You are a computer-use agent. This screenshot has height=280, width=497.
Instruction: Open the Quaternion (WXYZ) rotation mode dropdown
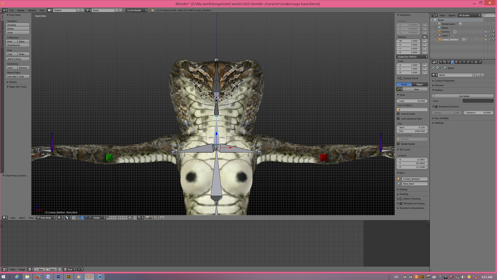click(412, 57)
